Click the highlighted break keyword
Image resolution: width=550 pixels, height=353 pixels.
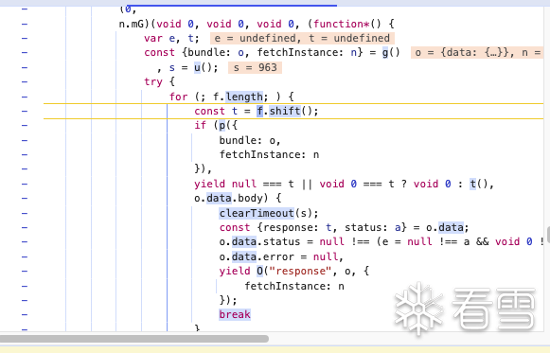(x=235, y=314)
